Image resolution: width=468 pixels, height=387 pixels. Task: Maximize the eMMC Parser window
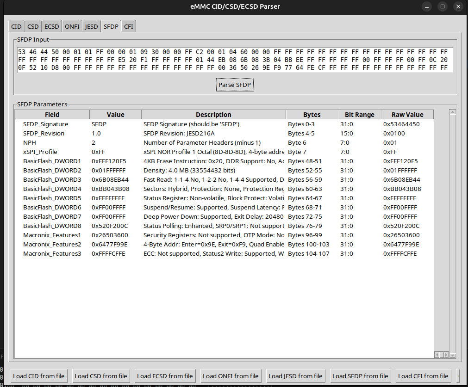[x=443, y=6]
